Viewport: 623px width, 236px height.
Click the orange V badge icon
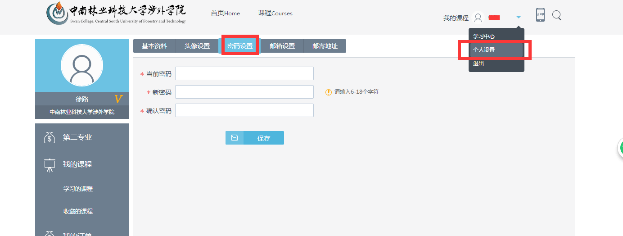coord(118,99)
